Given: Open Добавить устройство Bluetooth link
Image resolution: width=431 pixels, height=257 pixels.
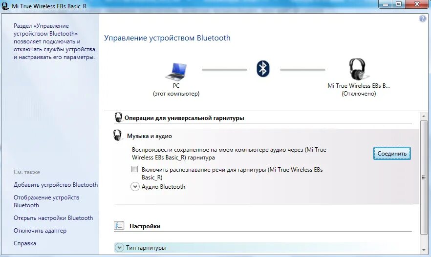Looking at the screenshot, I should [x=56, y=185].
